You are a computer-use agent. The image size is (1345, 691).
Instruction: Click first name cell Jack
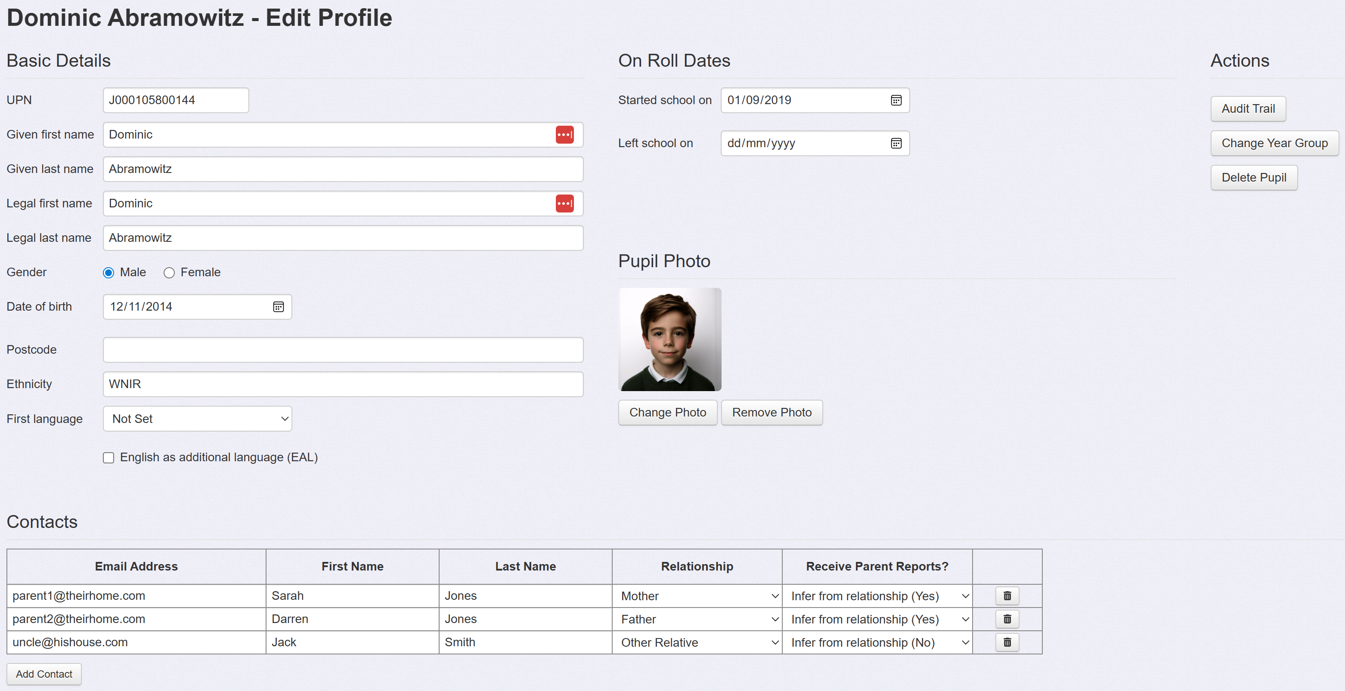(x=353, y=642)
